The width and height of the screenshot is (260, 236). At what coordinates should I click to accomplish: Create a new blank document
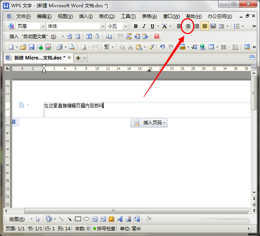coord(11,47)
